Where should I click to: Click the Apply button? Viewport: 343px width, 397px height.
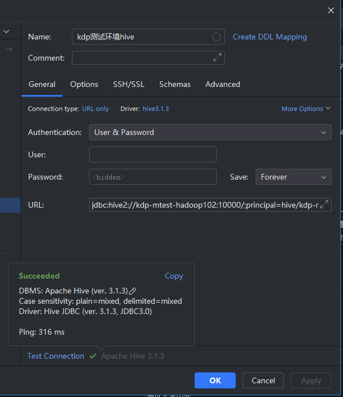pos(311,380)
